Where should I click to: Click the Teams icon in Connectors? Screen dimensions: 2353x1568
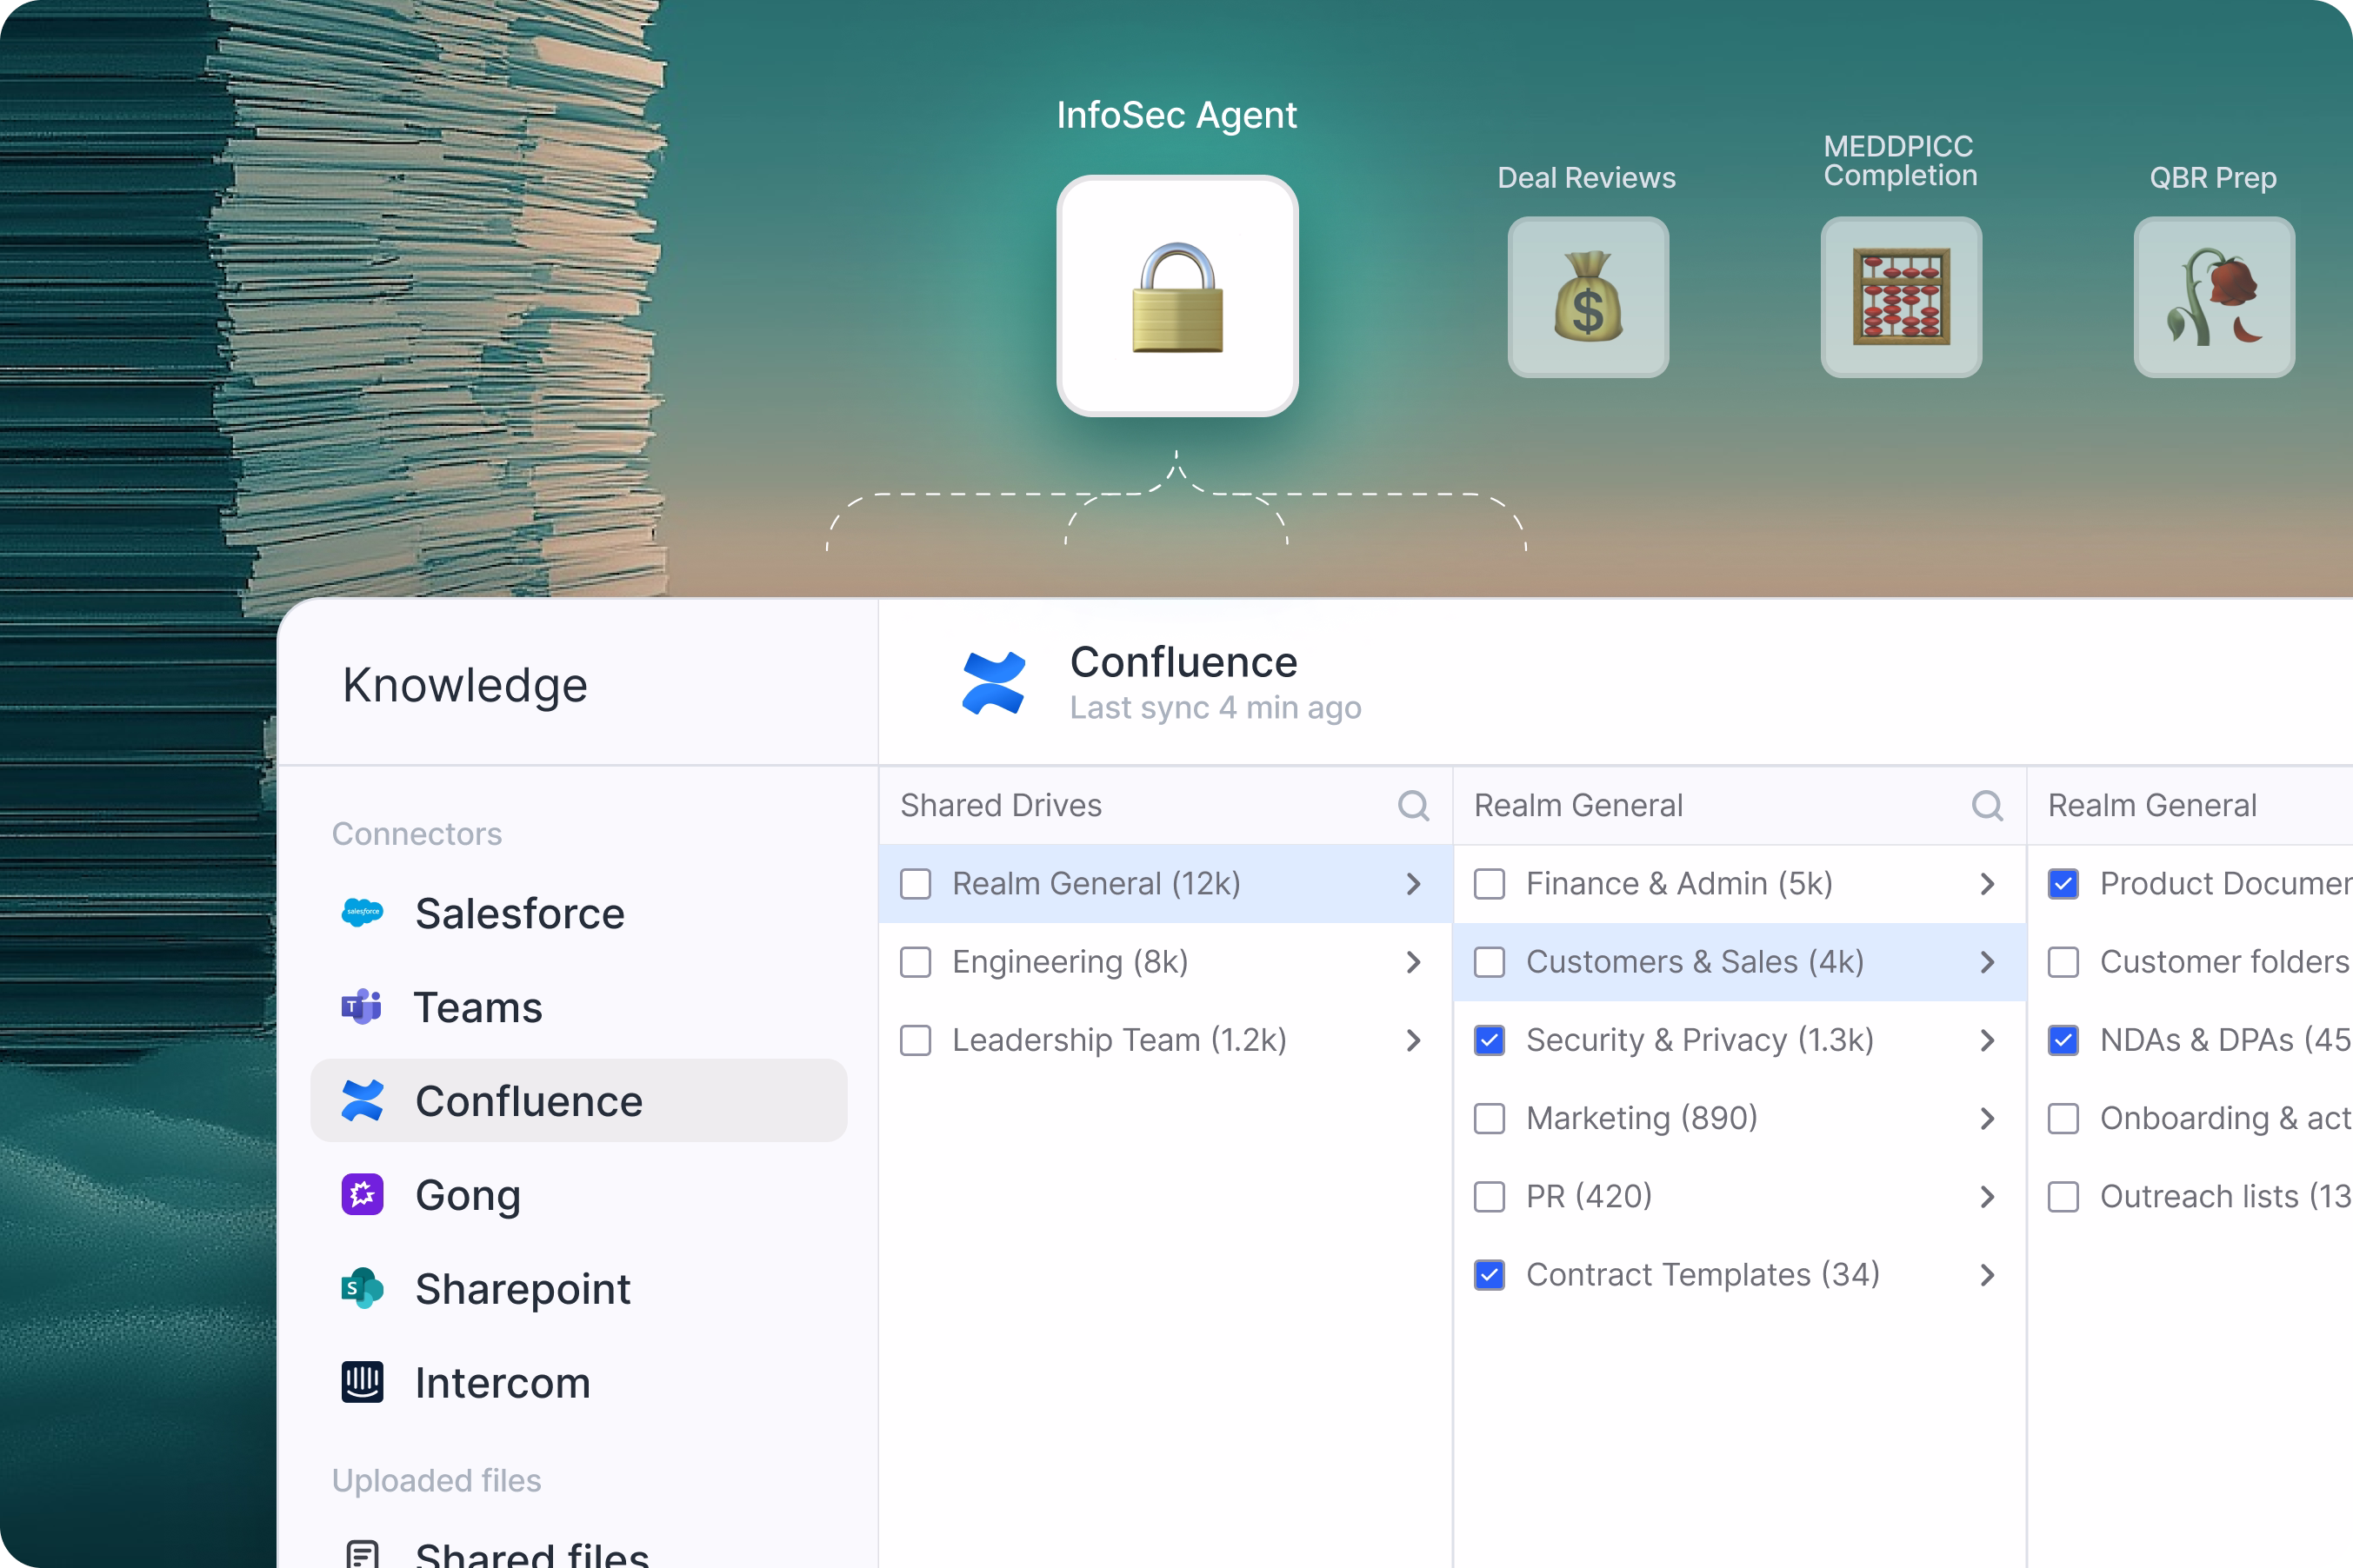click(x=362, y=1006)
